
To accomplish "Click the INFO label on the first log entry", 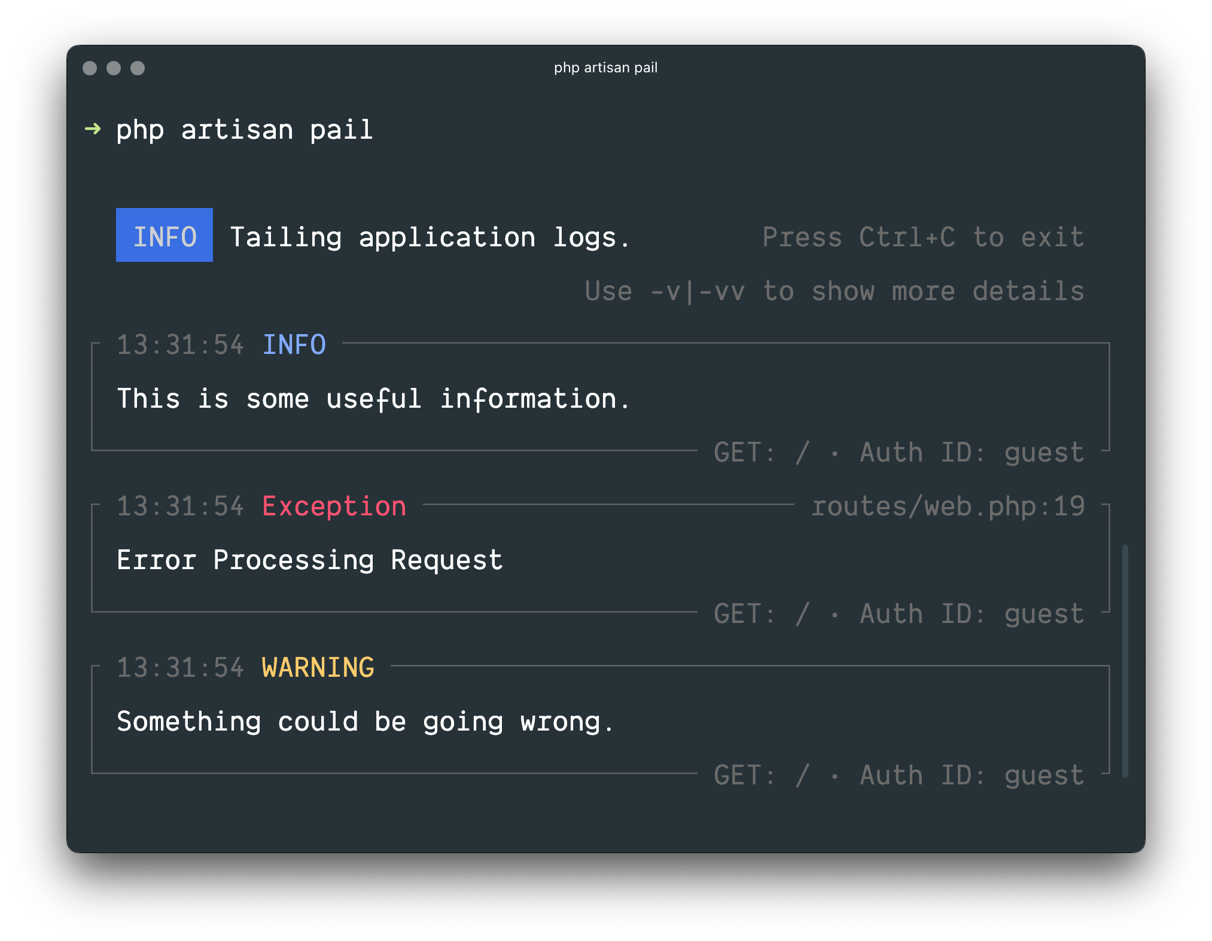I will [x=294, y=344].
